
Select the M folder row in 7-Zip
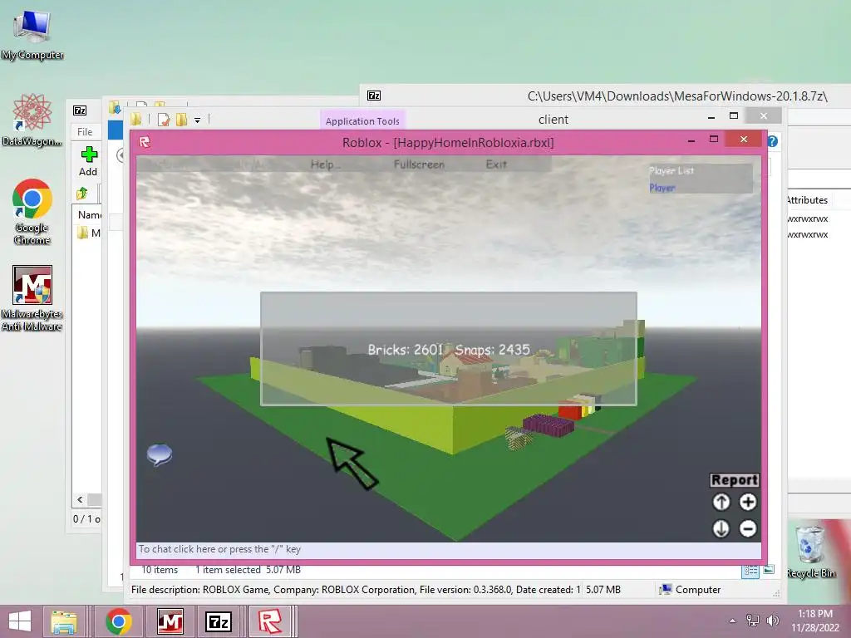pyautogui.click(x=88, y=233)
